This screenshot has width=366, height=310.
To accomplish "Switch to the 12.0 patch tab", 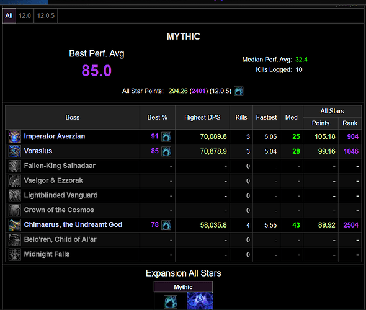I will (25, 15).
